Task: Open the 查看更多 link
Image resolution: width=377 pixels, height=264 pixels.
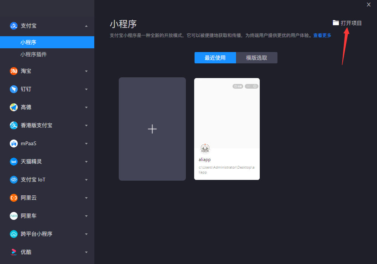Action: [322, 35]
